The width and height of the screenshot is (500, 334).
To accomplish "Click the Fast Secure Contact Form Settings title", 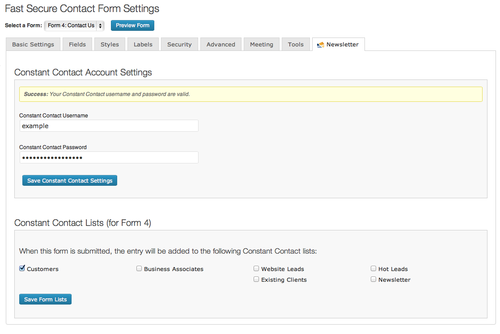I will tap(82, 8).
